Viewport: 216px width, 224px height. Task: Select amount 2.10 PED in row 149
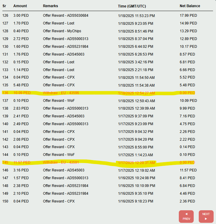click(21, 194)
